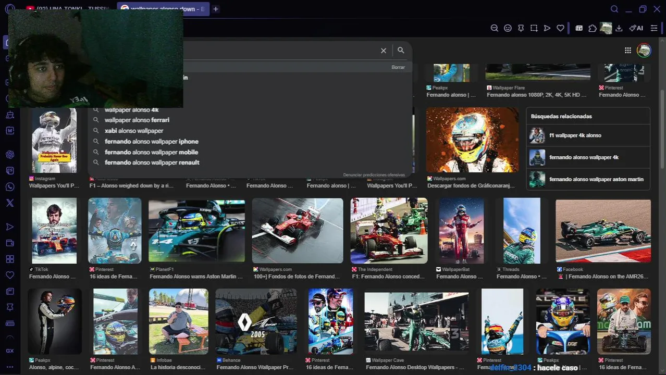Open the emoji smiley toolbar icon

pos(508,28)
